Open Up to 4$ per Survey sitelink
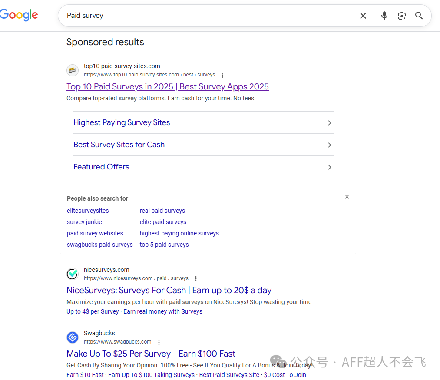 click(x=93, y=311)
